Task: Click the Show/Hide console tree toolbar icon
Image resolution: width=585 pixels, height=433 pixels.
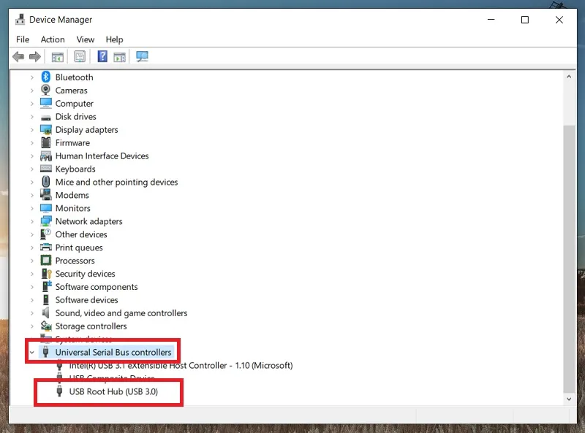Action: pos(58,57)
